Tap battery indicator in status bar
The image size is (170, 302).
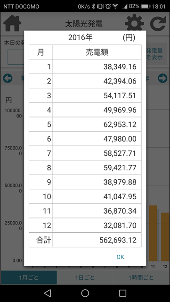pos(146,6)
